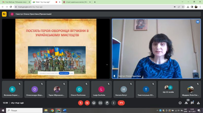
Task: Click the audio indicator on presenter video
Action: (198, 22)
